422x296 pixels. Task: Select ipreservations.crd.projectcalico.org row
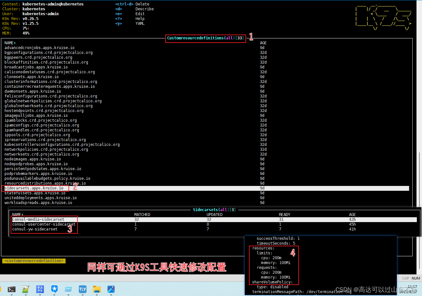(x=207, y=140)
